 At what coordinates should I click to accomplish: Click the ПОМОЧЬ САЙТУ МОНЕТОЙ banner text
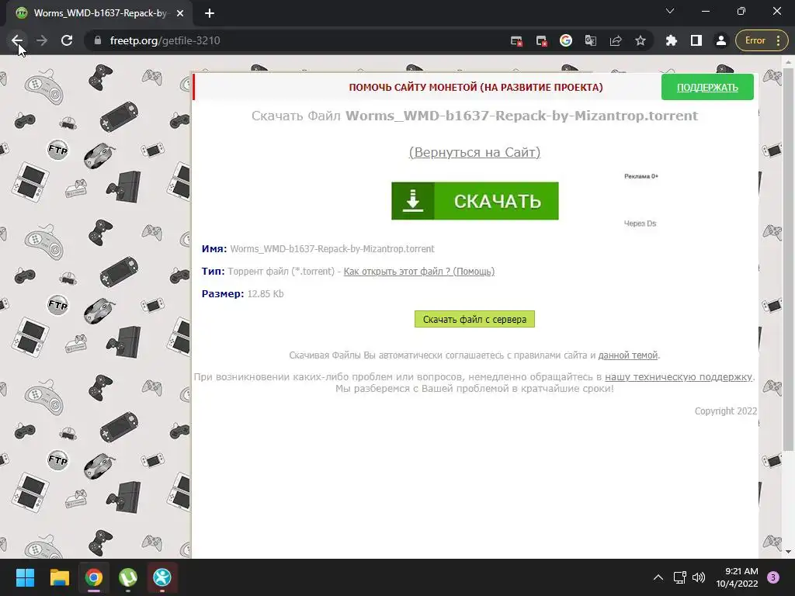pos(476,87)
